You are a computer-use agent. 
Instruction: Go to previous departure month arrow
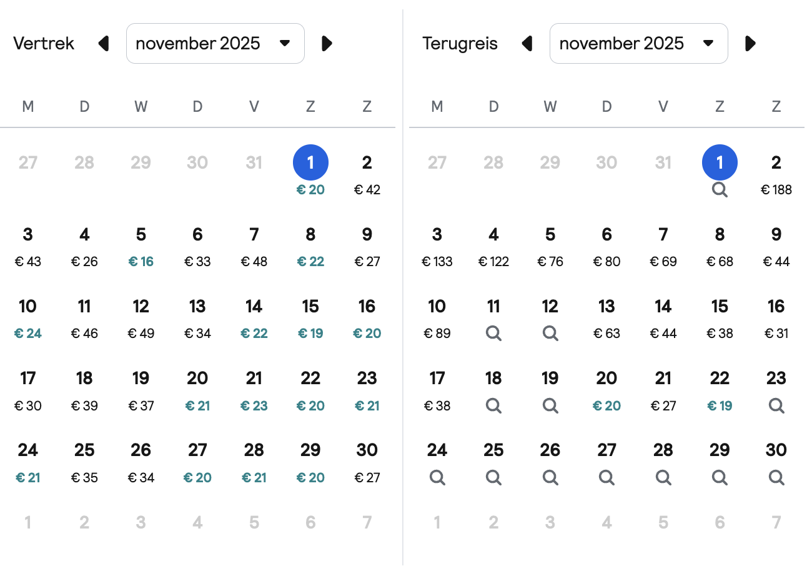point(104,44)
